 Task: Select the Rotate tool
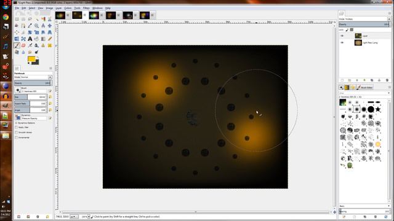coord(30,32)
